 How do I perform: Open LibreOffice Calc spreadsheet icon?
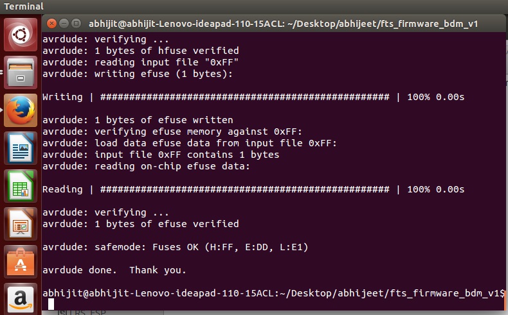click(21, 186)
